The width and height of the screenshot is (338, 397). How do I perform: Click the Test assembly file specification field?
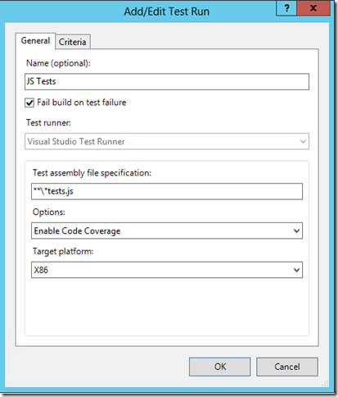pos(167,191)
